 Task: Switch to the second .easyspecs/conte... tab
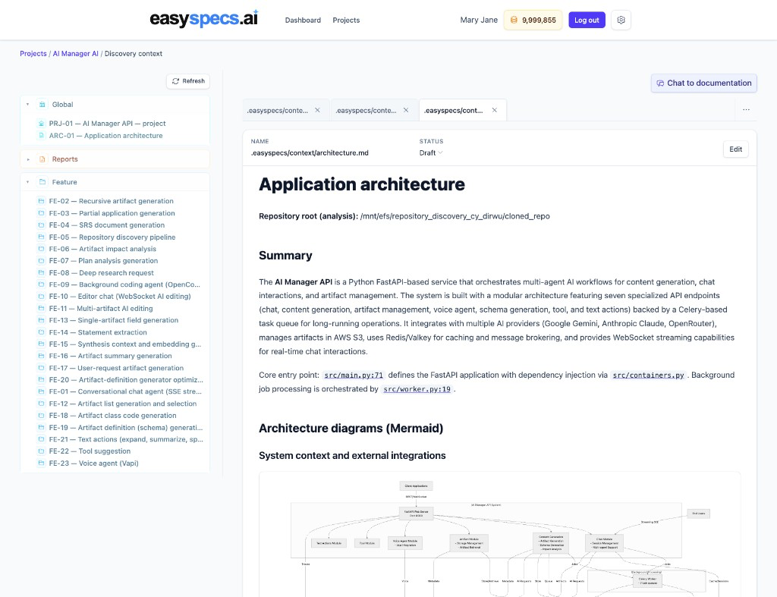(366, 111)
